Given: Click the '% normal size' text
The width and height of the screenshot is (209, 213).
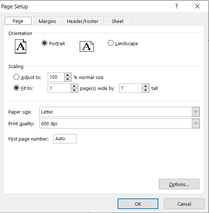Looking at the screenshot, I should (x=88, y=77).
